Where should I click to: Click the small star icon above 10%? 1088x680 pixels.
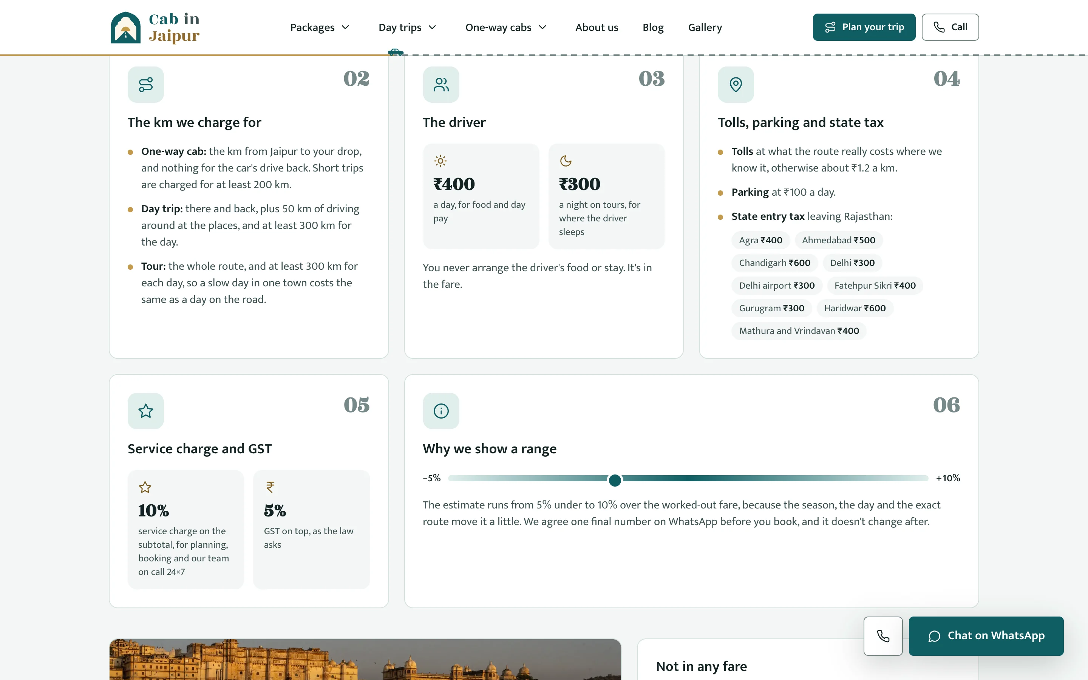(x=145, y=487)
